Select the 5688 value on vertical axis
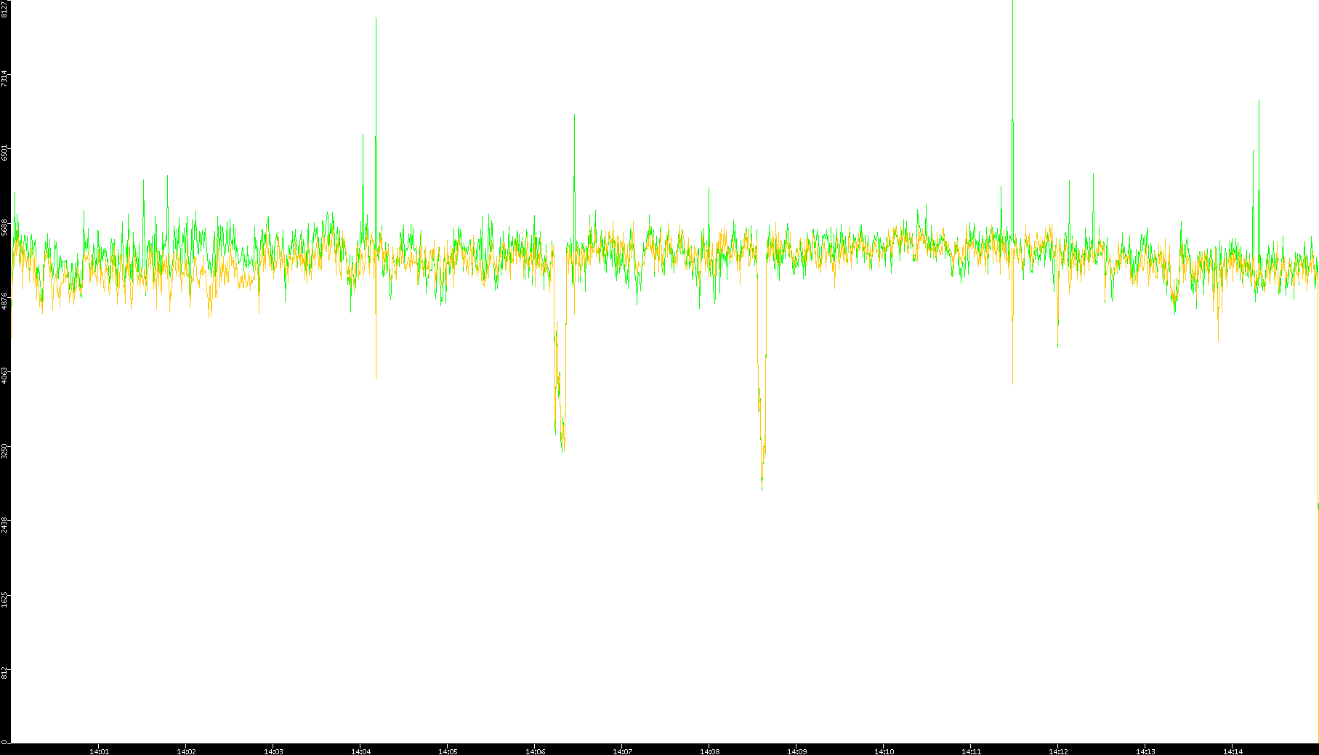This screenshot has height=755, width=1319. (x=4, y=227)
